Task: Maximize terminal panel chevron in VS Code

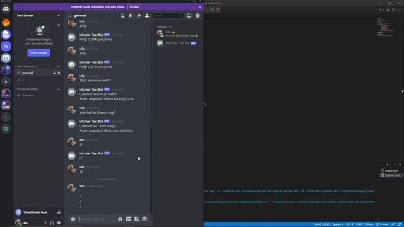Action: pyautogui.click(x=396, y=165)
